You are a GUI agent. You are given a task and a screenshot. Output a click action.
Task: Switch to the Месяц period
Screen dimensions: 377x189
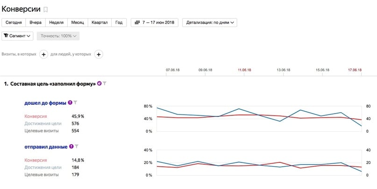click(78, 22)
